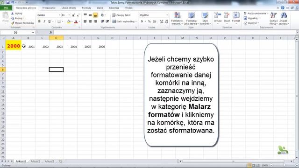Image resolution: width=299 pixels, height=168 pixels.
Task: Switch to the Dane ribbon tab
Action: click(x=100, y=8)
